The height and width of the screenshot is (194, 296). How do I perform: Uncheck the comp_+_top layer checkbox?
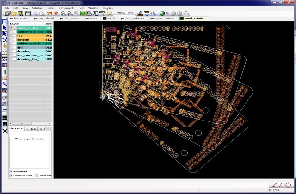click(x=12, y=28)
